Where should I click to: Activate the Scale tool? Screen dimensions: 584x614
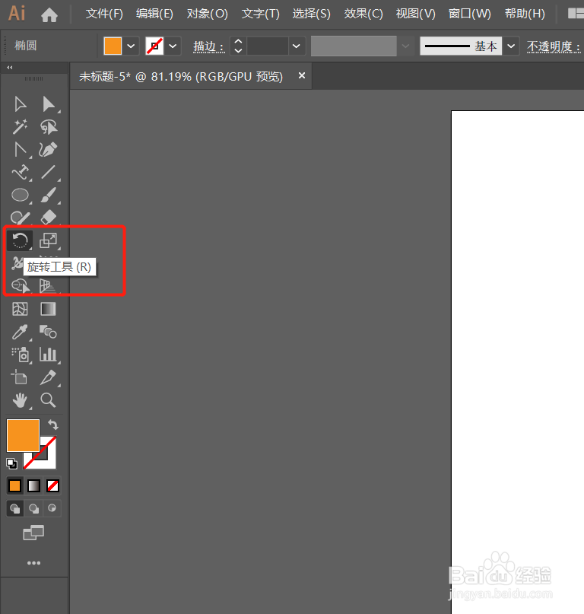click(x=49, y=240)
